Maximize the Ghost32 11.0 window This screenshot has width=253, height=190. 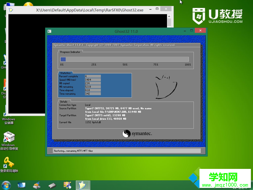tap(191, 30)
